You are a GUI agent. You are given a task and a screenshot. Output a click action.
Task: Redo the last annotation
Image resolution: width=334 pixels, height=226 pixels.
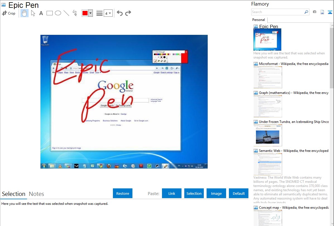coord(128,13)
